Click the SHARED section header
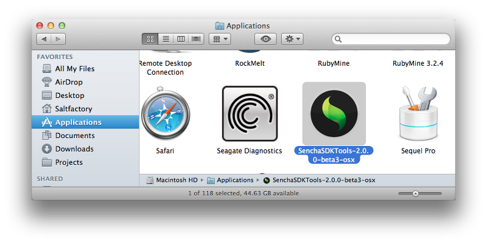Screen dimensions: 487x244 50,179
